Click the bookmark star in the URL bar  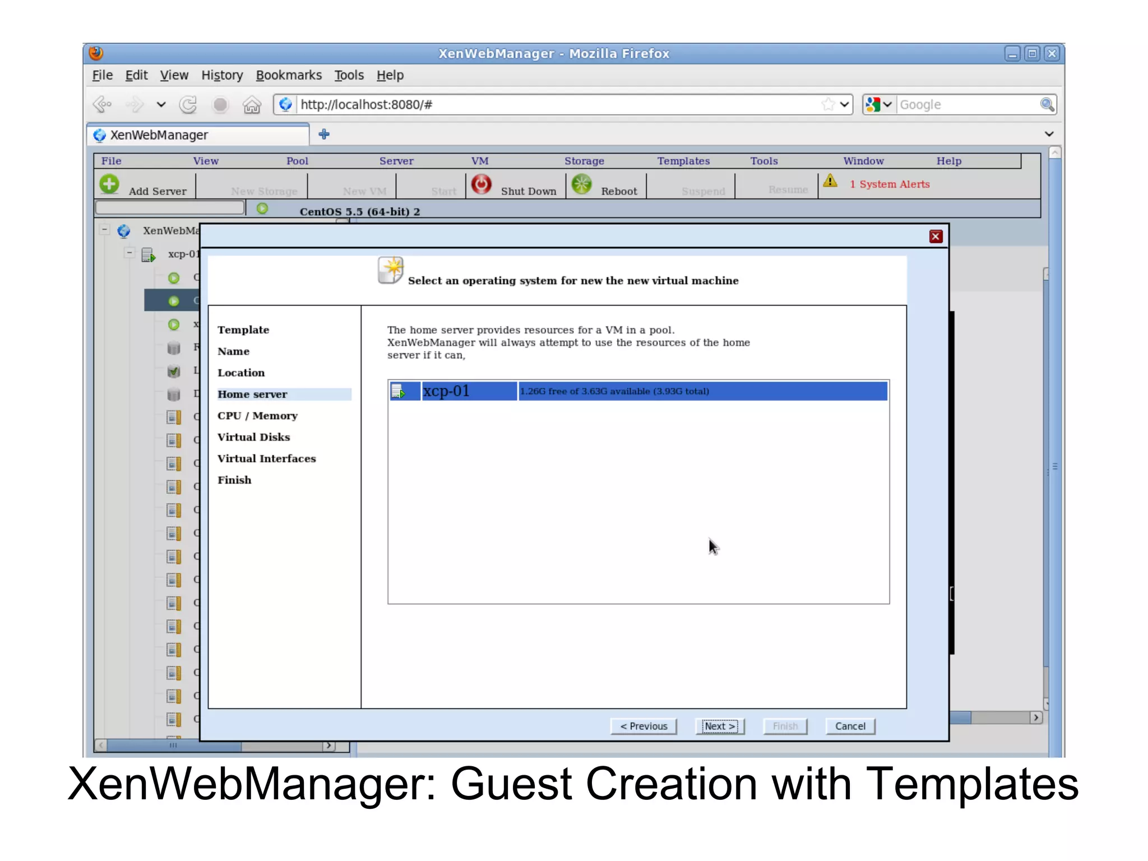[x=828, y=104]
